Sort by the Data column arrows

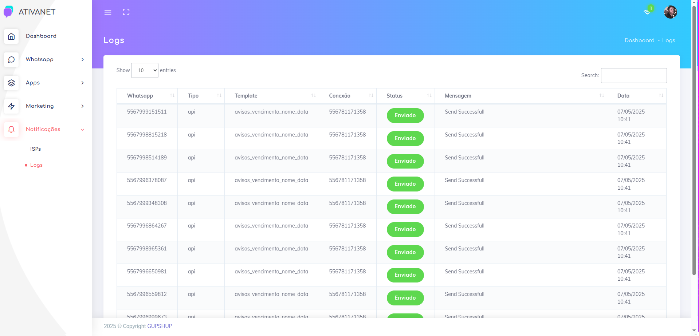tap(661, 95)
